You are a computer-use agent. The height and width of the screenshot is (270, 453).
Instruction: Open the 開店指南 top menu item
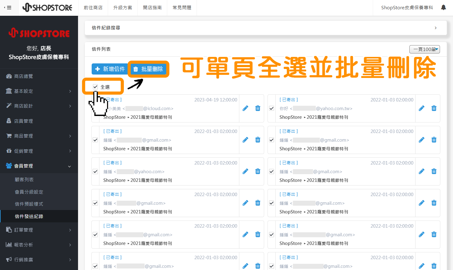153,8
